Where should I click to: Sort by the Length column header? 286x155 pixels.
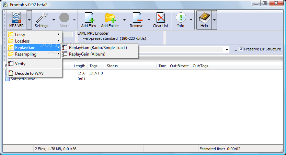(80, 66)
